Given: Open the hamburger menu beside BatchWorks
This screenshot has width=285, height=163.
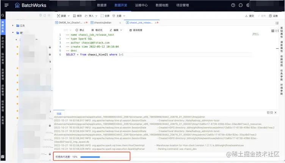Looking at the screenshot, I should pos(6,5).
